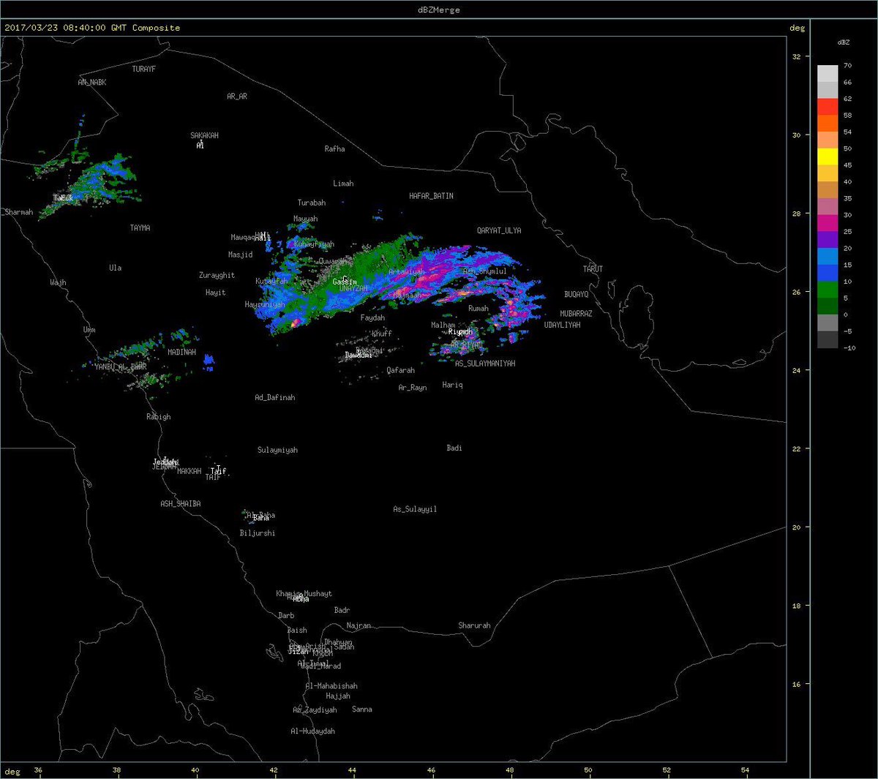The height and width of the screenshot is (779, 878).
Task: Select the AR_AR city label
Action: [237, 97]
